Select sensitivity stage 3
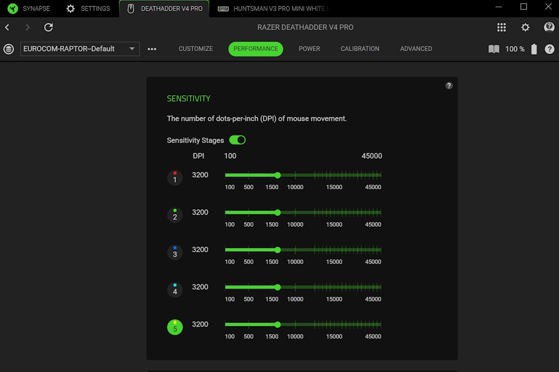 pyautogui.click(x=175, y=252)
